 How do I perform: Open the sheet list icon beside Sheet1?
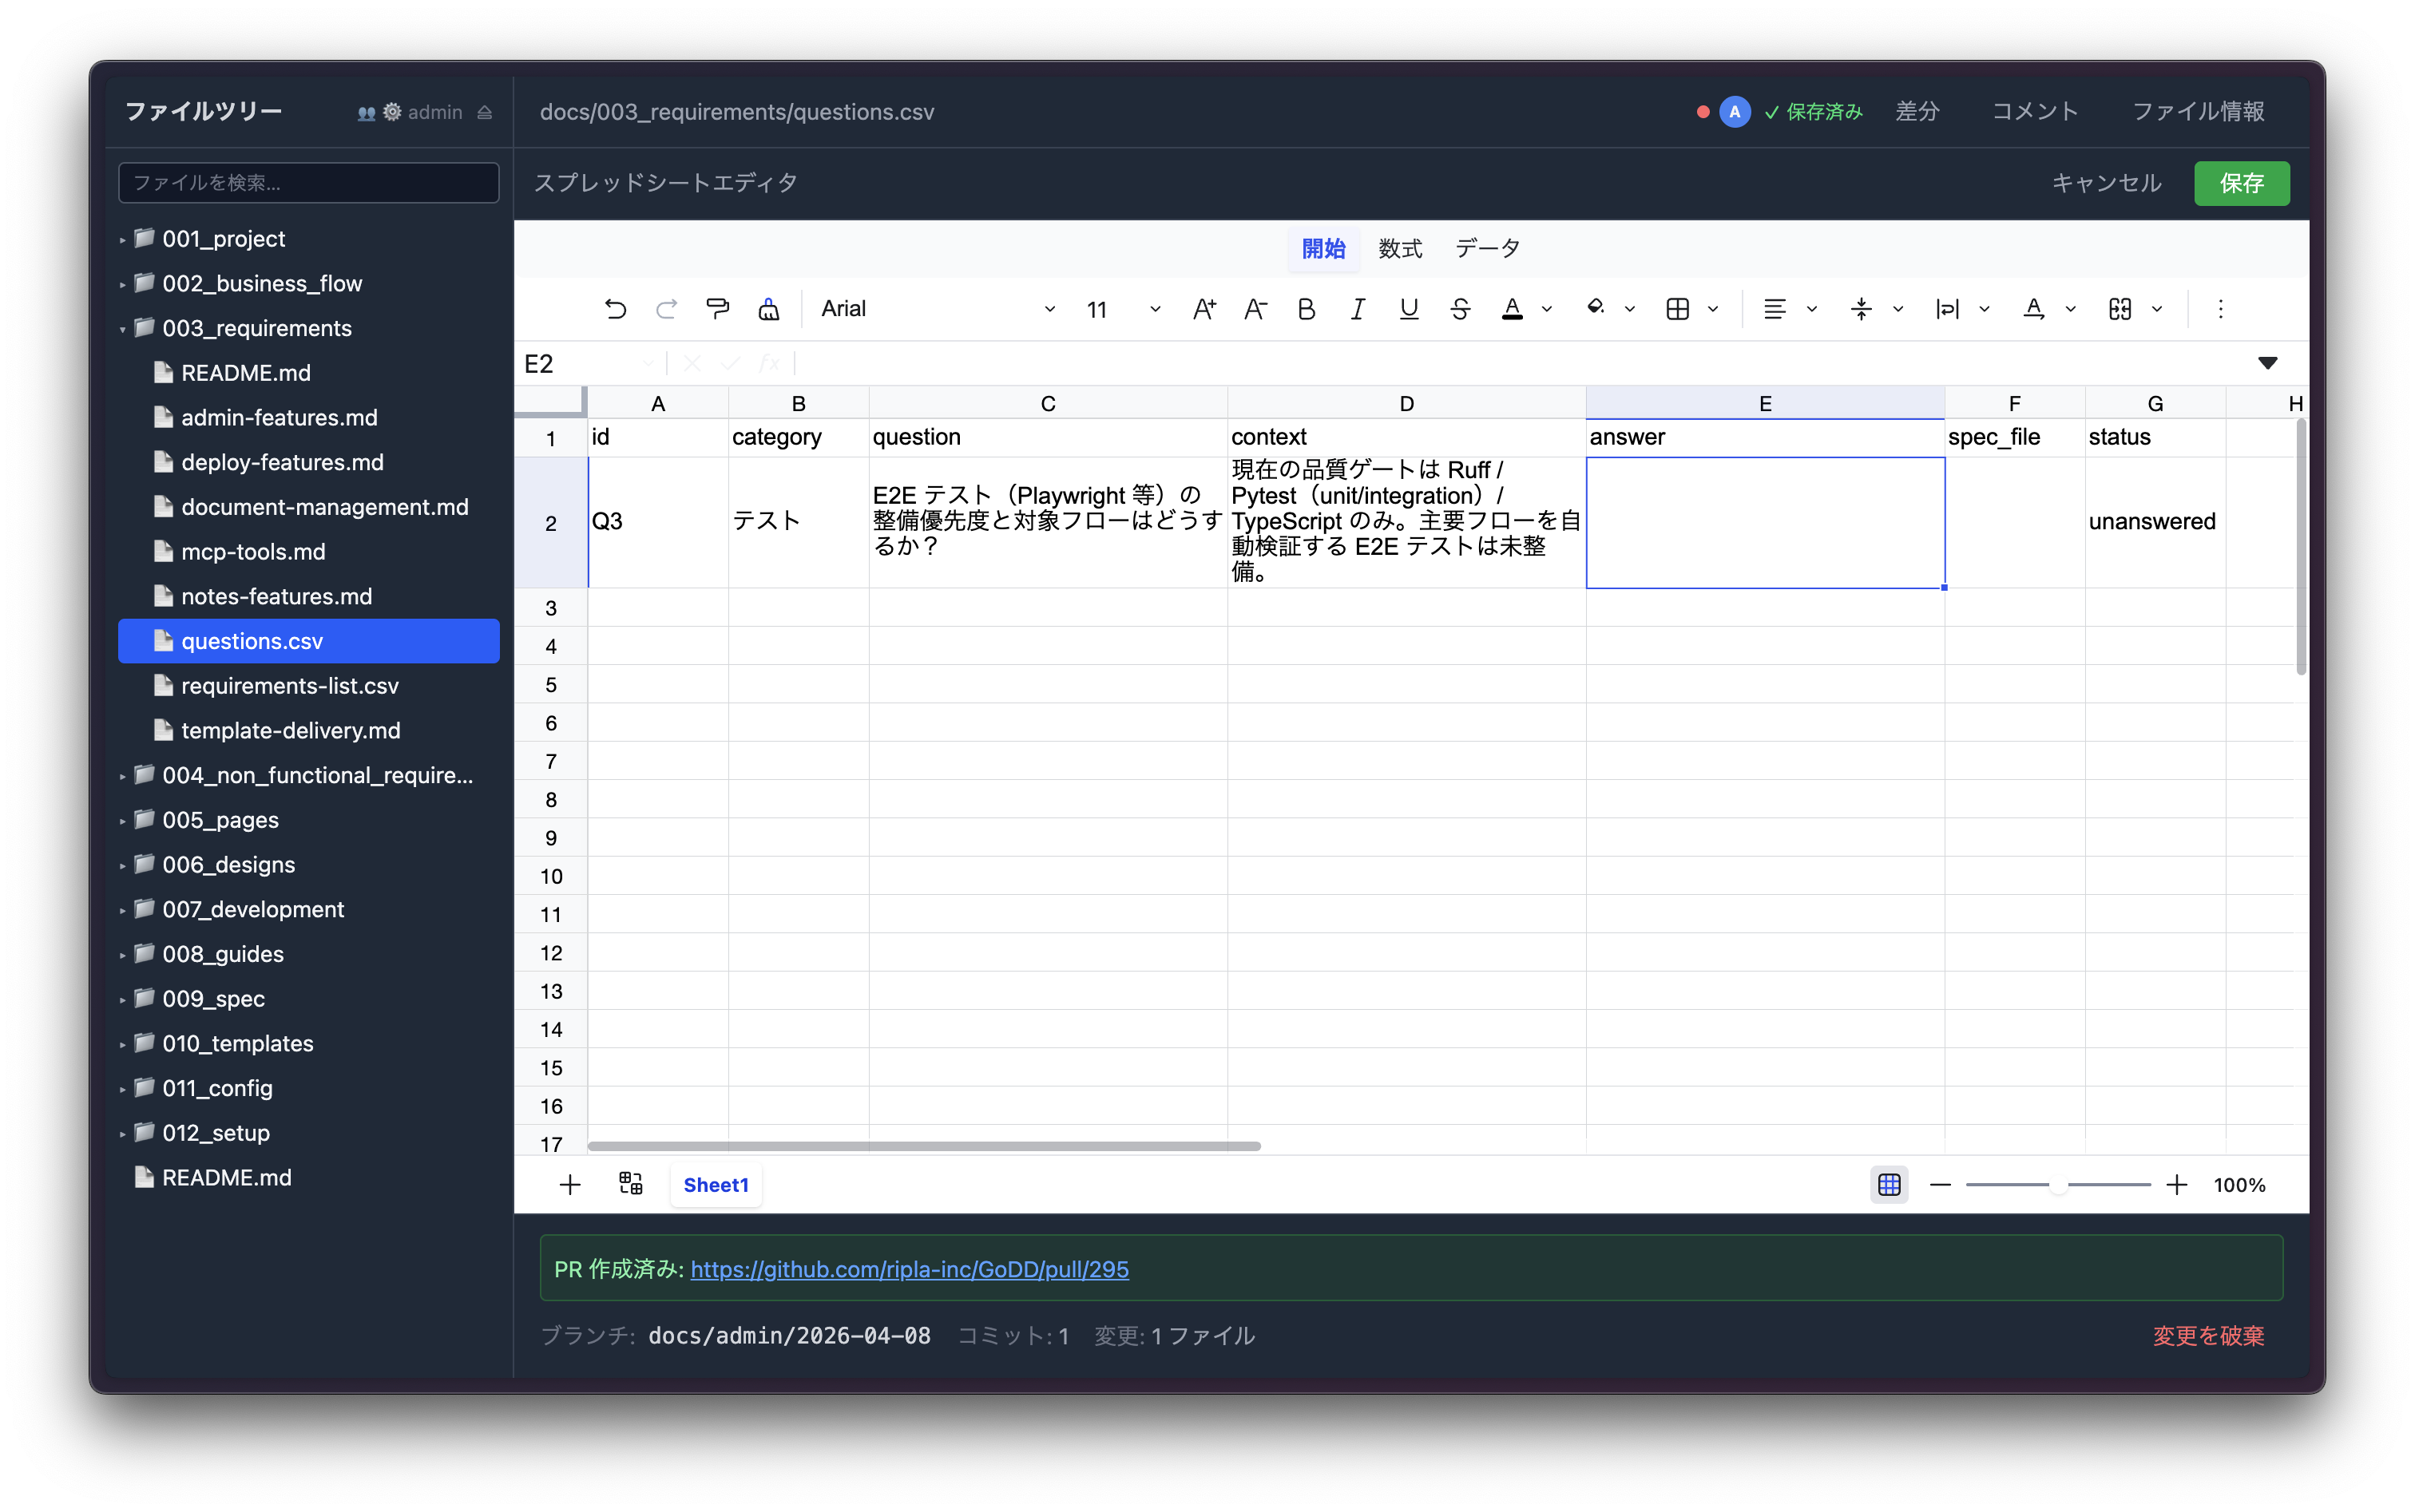[630, 1184]
